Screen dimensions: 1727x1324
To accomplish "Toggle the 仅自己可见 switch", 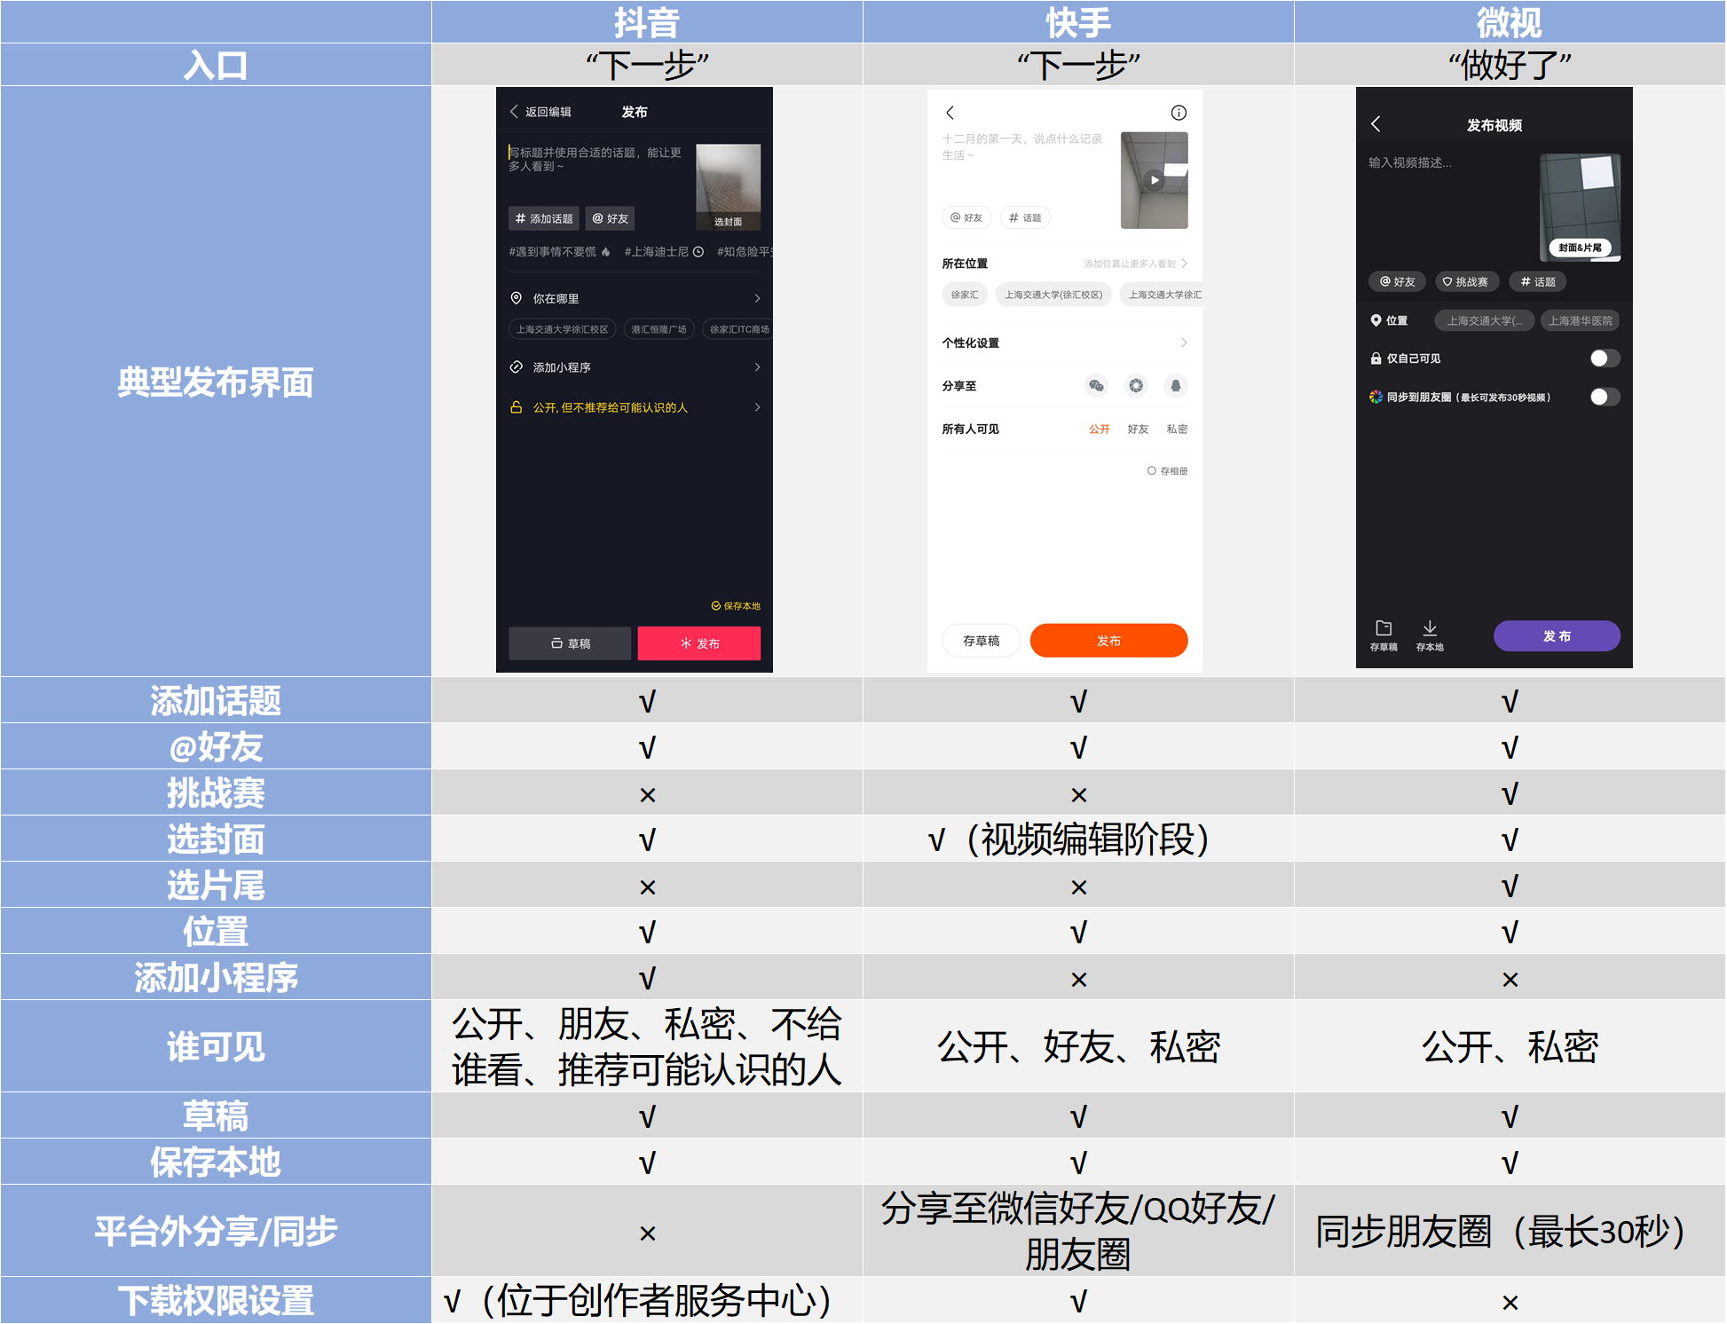I will [1604, 358].
